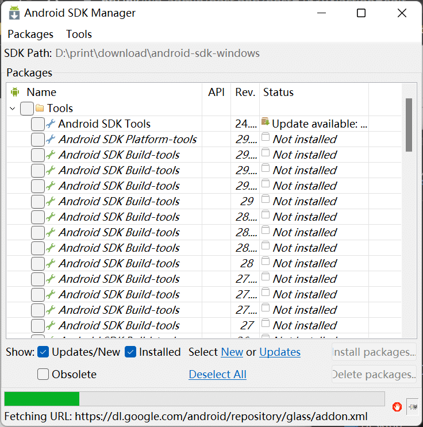Click the Rev. column header
Image resolution: width=423 pixels, height=427 pixels.
click(x=245, y=93)
